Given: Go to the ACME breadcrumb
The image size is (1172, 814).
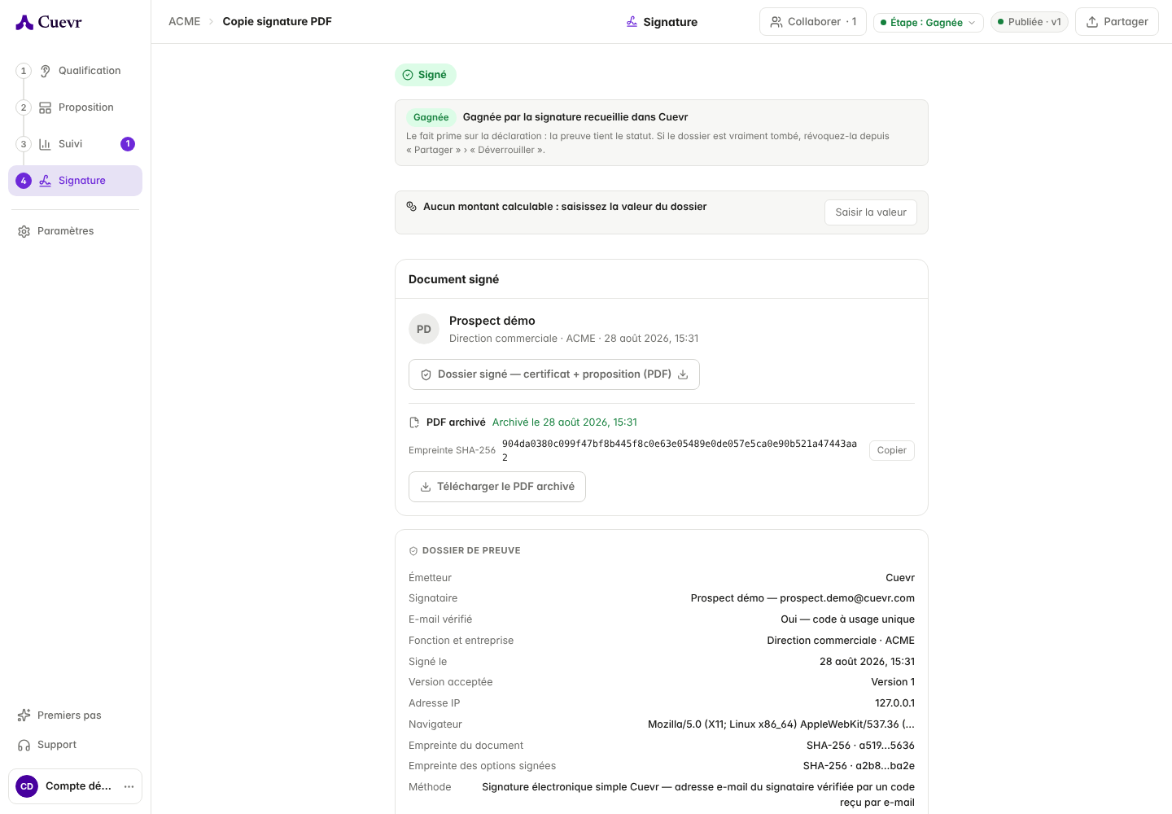Looking at the screenshot, I should pos(184,22).
